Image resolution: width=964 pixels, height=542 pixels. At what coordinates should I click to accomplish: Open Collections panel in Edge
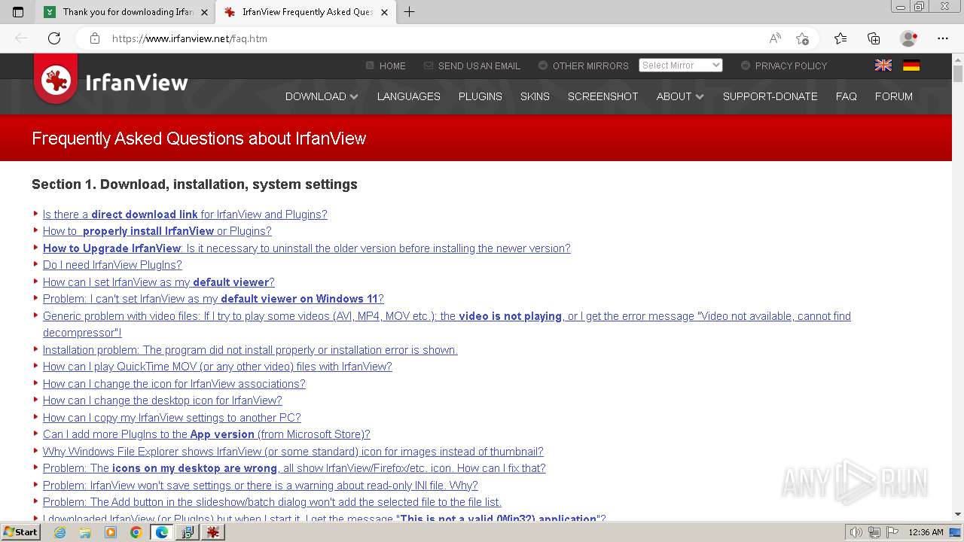click(x=874, y=38)
